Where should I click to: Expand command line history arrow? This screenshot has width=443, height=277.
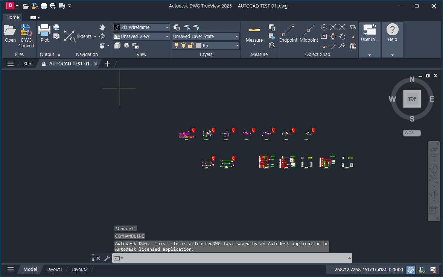(x=350, y=258)
